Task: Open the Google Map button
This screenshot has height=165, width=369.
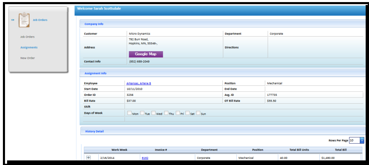Action: coord(146,54)
